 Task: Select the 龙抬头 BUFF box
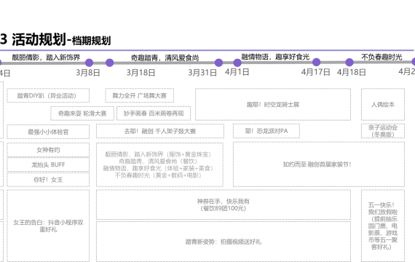coord(48,164)
